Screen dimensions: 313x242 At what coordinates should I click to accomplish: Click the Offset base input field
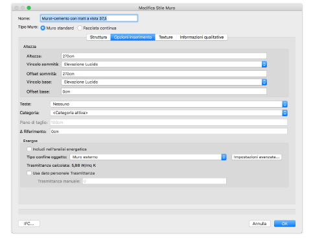point(164,91)
